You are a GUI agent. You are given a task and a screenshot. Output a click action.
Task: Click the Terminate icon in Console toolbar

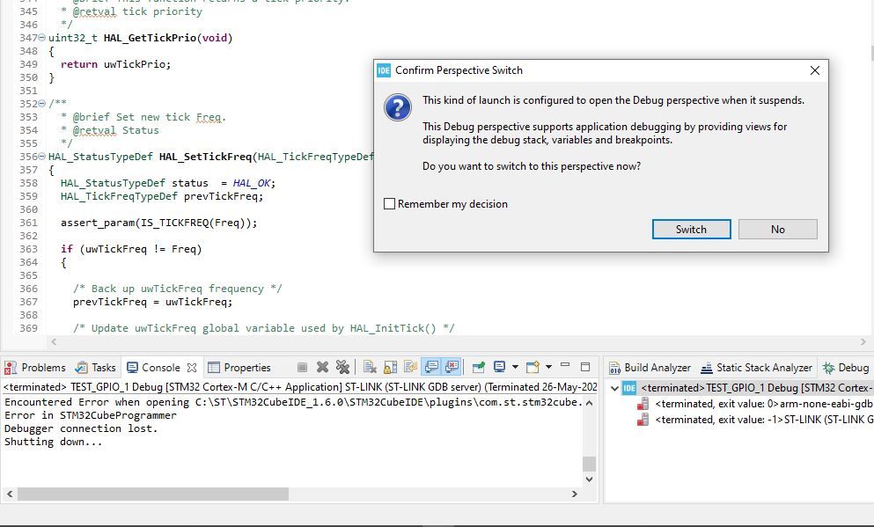302,367
